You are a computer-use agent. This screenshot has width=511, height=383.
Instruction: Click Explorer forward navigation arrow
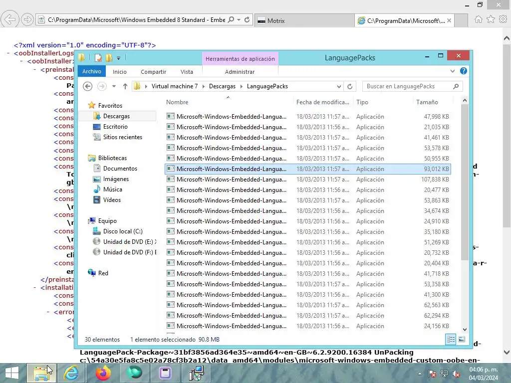click(x=102, y=86)
